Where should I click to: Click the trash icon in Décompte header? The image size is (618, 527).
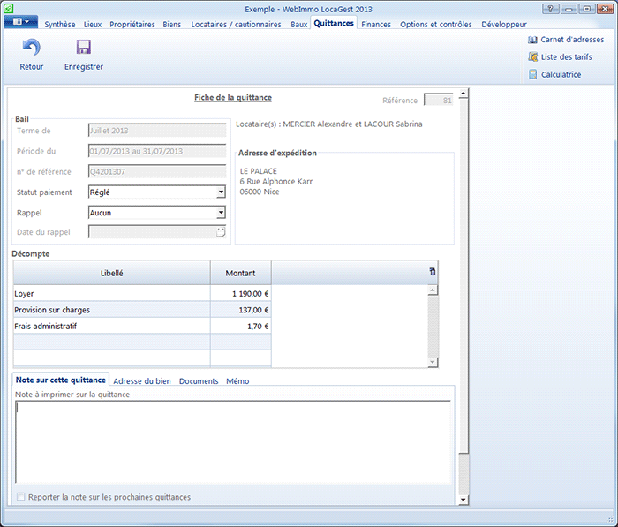pyautogui.click(x=433, y=272)
